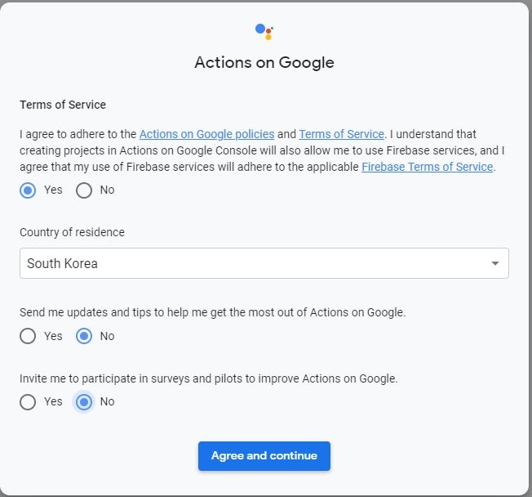Expand the country list with the arrow
Viewport: 532px width, 497px height.
(x=494, y=263)
